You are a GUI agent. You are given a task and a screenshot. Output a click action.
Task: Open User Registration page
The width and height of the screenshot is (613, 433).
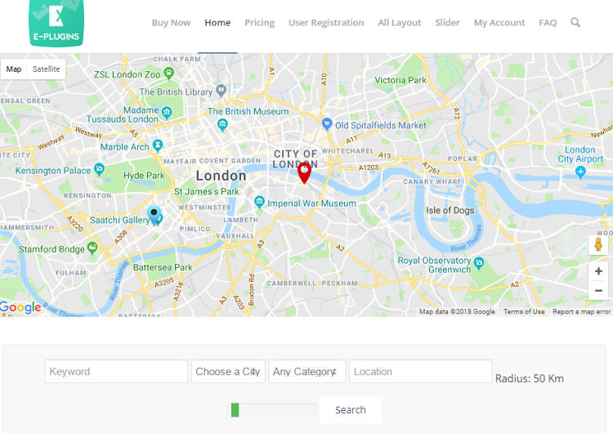(x=326, y=23)
